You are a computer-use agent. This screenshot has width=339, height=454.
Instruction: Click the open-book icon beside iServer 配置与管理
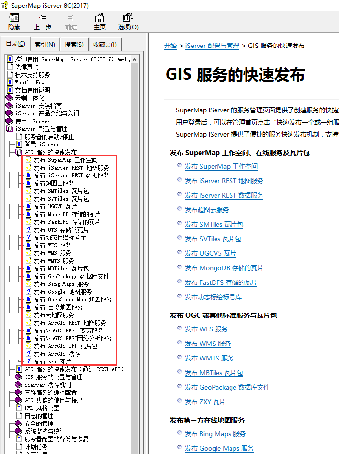click(x=10, y=129)
